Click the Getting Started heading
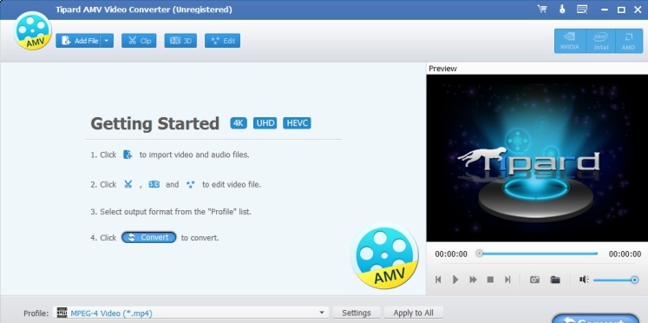 [x=154, y=123]
